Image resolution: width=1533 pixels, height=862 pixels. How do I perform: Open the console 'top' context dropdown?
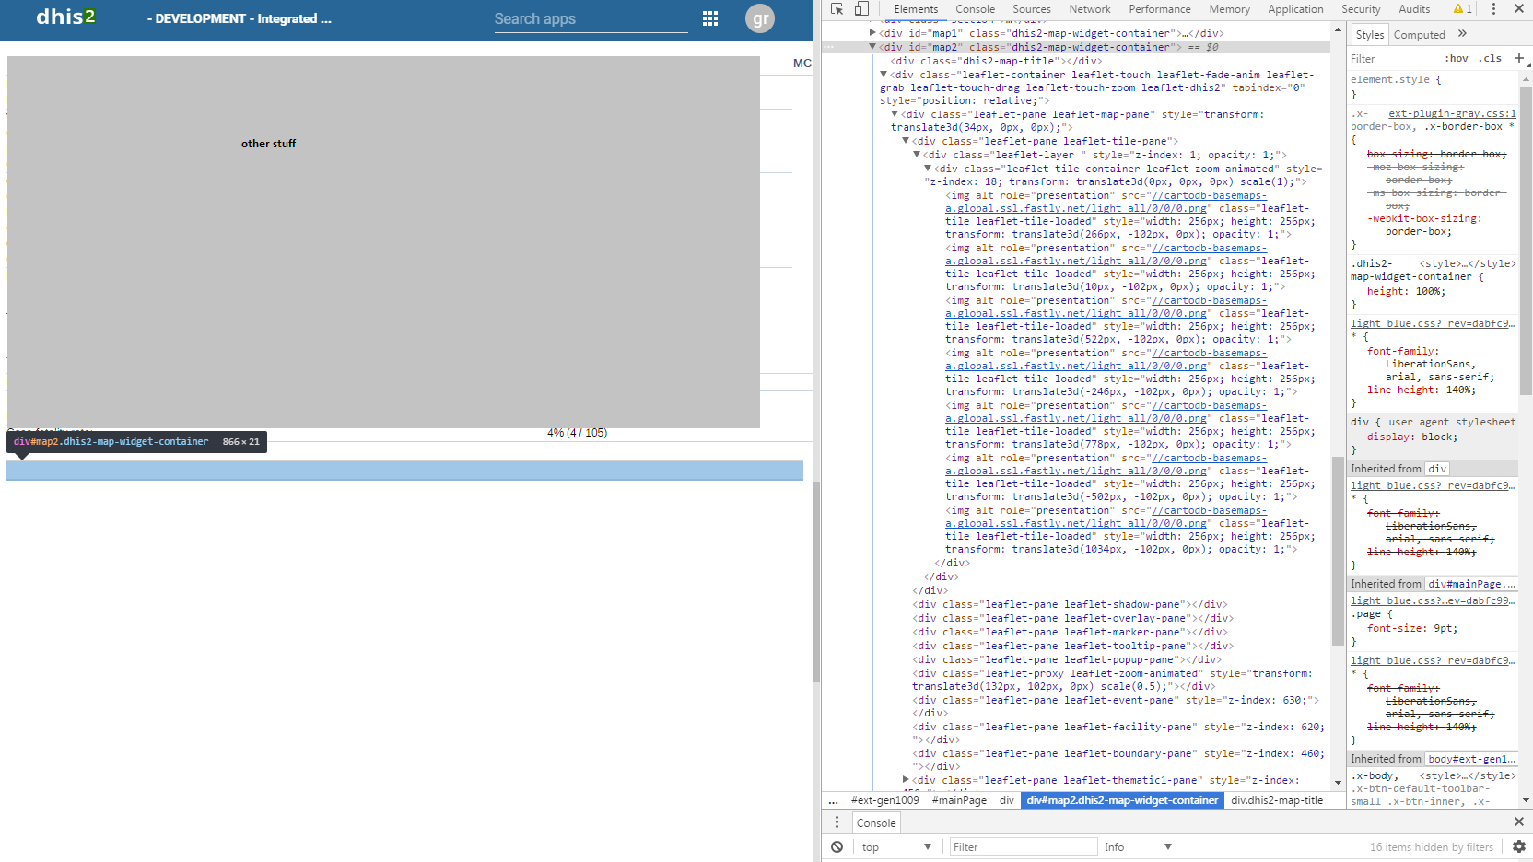pos(896,847)
